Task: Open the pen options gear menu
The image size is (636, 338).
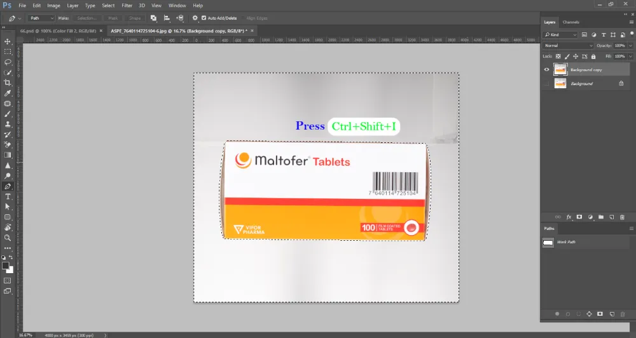Action: pos(195,18)
